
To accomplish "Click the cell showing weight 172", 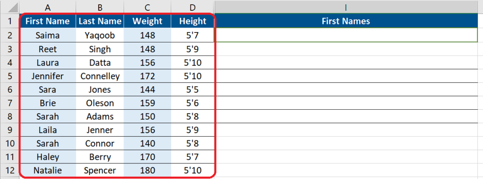I will 147,76.
